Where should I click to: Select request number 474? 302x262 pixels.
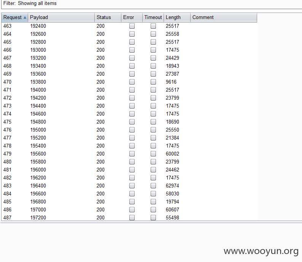7,114
